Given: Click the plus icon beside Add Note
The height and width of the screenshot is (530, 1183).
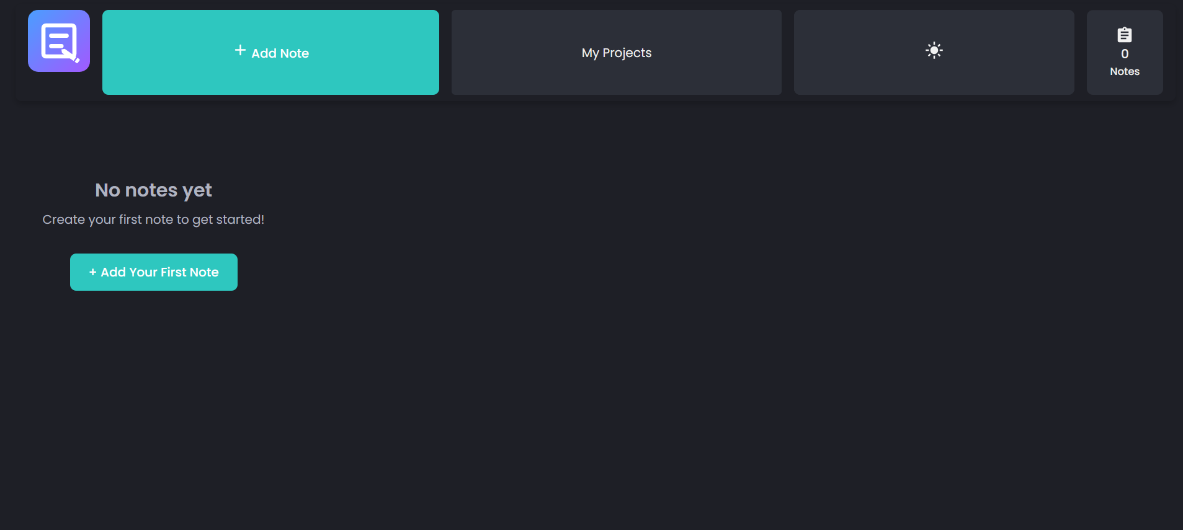Looking at the screenshot, I should tap(240, 51).
